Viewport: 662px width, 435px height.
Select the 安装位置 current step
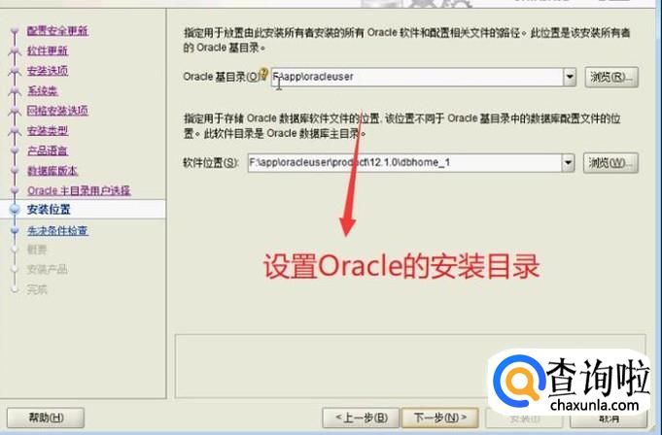[49, 209]
